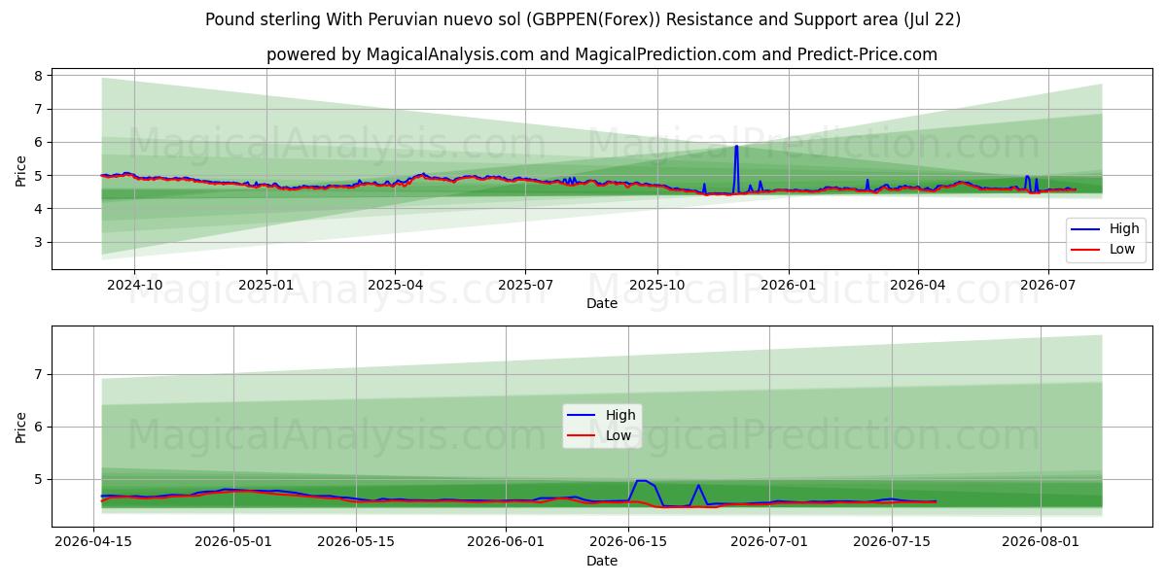Click the '2026-06-01' lower axis label
1167x583 pixels.
tap(506, 543)
